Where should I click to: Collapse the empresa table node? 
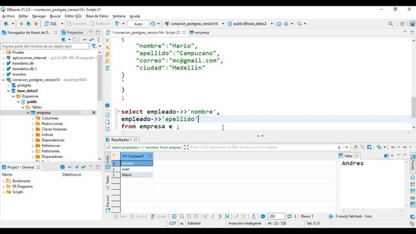[x=28, y=112]
